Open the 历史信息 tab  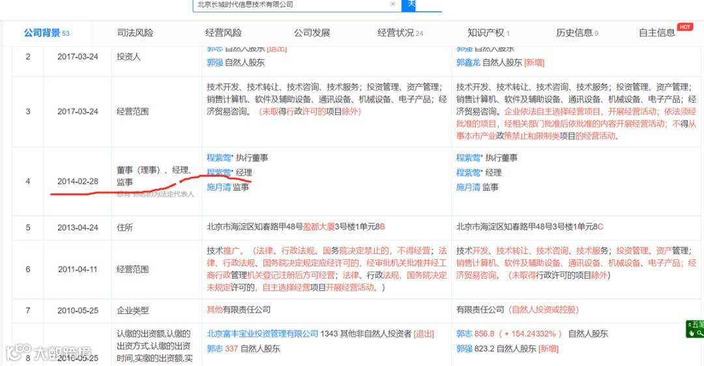tap(577, 33)
